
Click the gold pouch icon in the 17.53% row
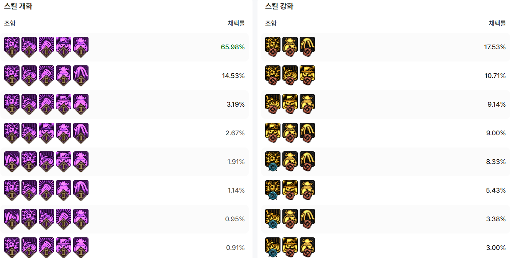290,47
